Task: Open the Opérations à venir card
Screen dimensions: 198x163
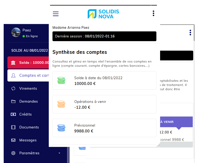Action: coord(104,104)
